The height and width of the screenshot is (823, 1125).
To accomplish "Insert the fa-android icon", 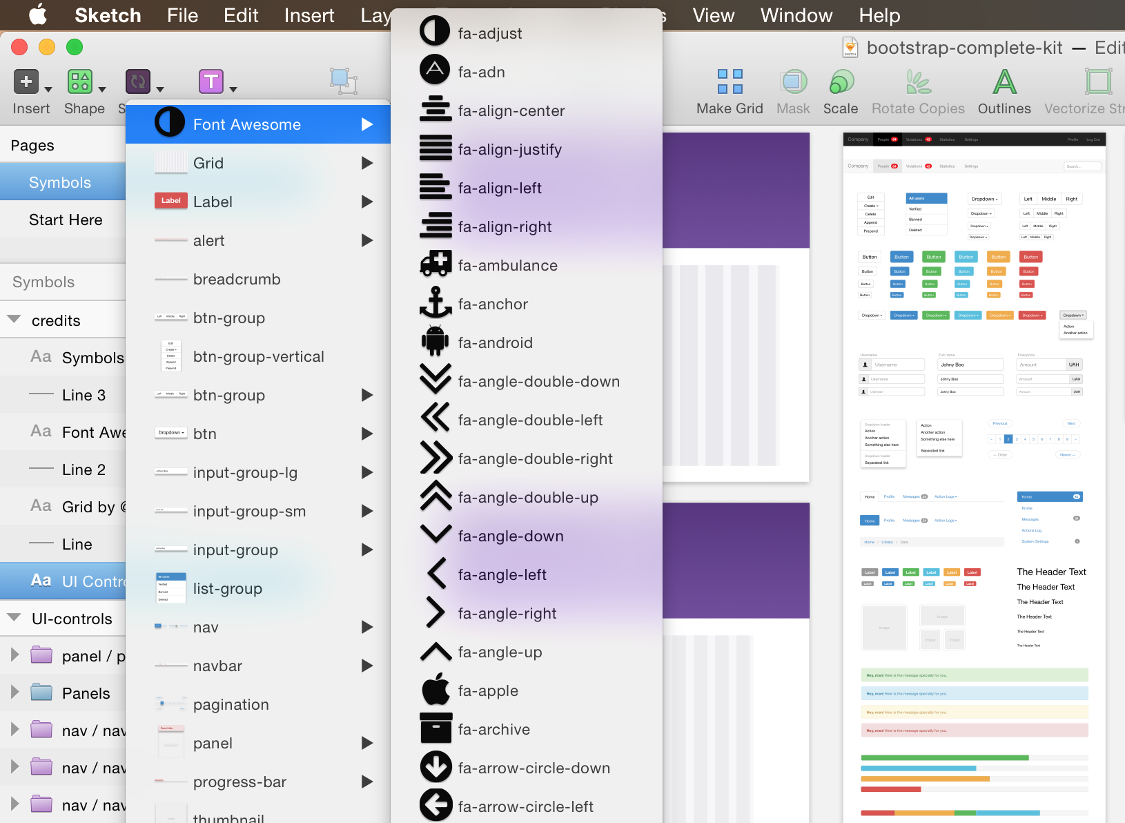I will (x=527, y=342).
